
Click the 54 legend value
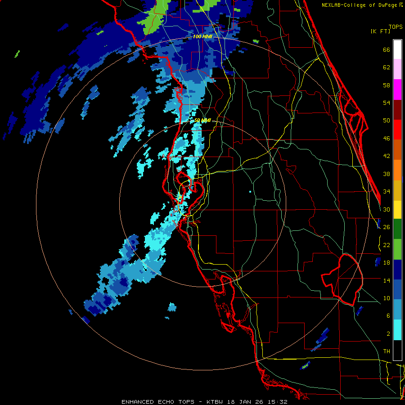pyautogui.click(x=387, y=103)
